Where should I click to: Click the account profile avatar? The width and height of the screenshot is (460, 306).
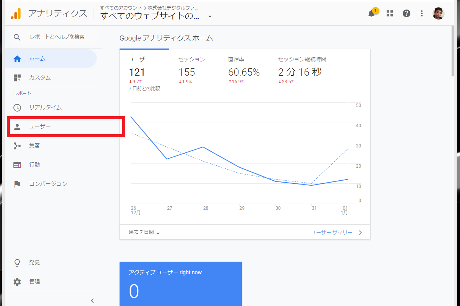439,13
